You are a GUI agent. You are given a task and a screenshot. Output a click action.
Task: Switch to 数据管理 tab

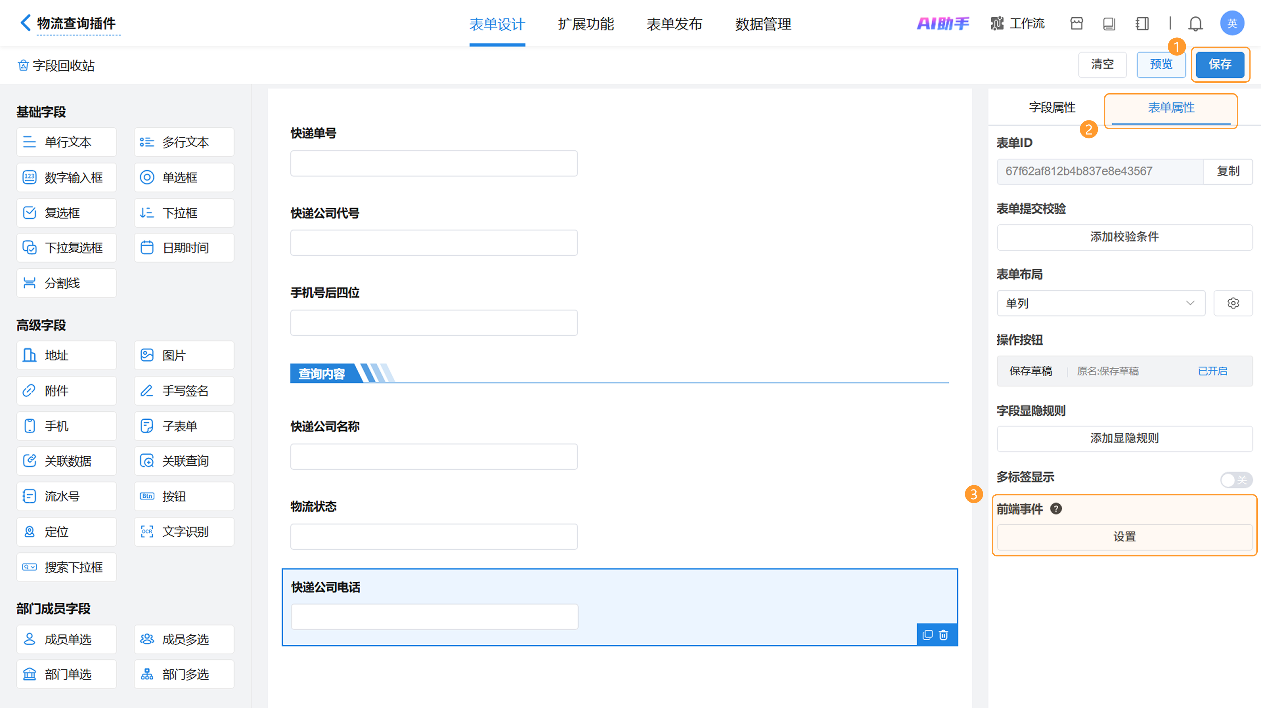[x=763, y=24]
